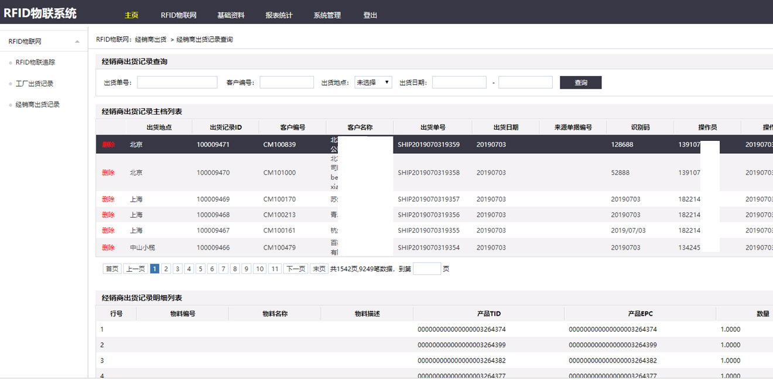Open 经销商出货记录 in the sidebar

[37, 105]
